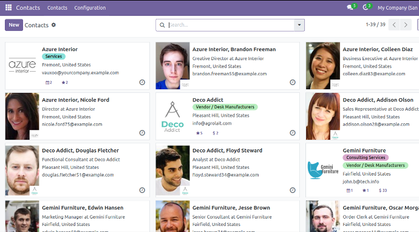This screenshot has height=232, width=419.
Task: Open Brandon Freeman's photo
Action: [x=172, y=66]
